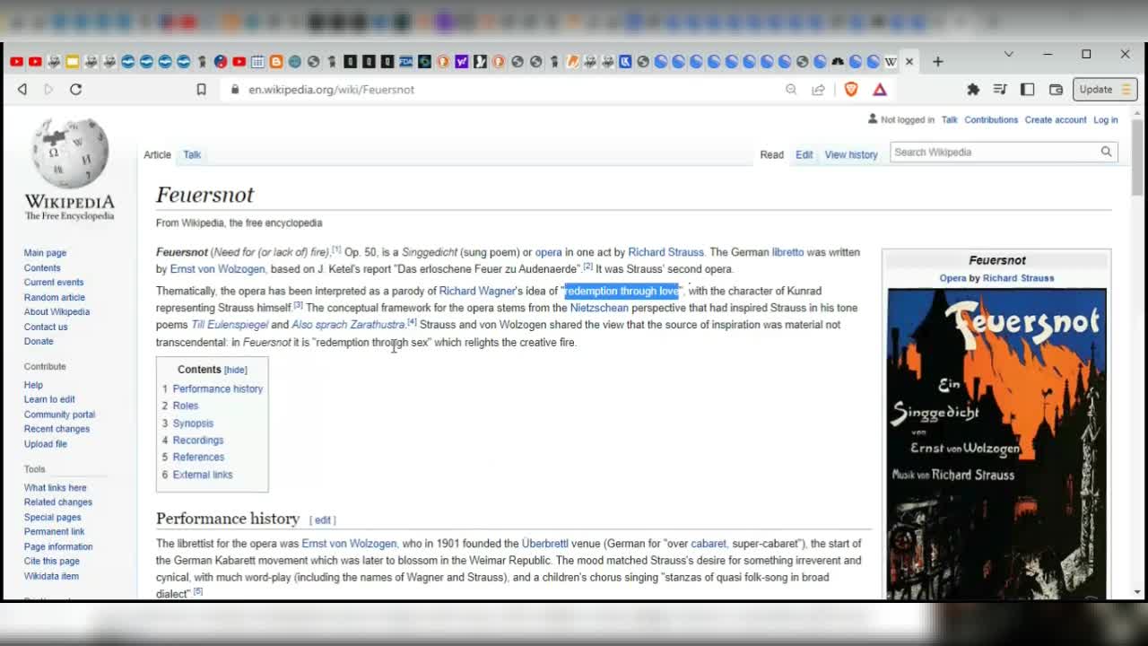The image size is (1148, 646).
Task: Open the View history tab
Action: click(851, 155)
